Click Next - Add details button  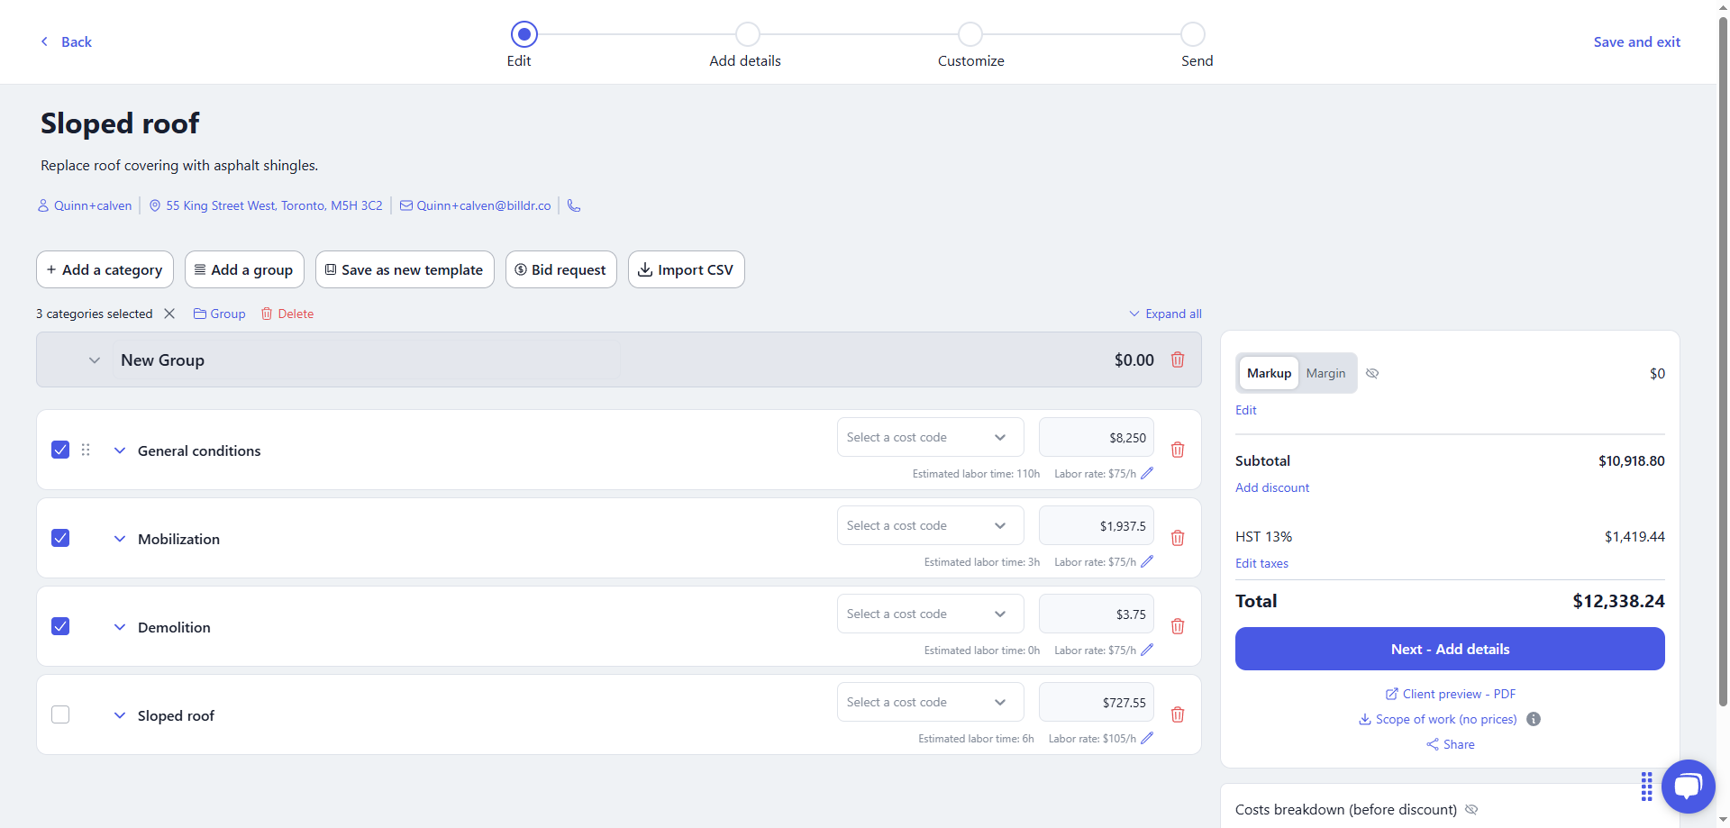coord(1450,649)
